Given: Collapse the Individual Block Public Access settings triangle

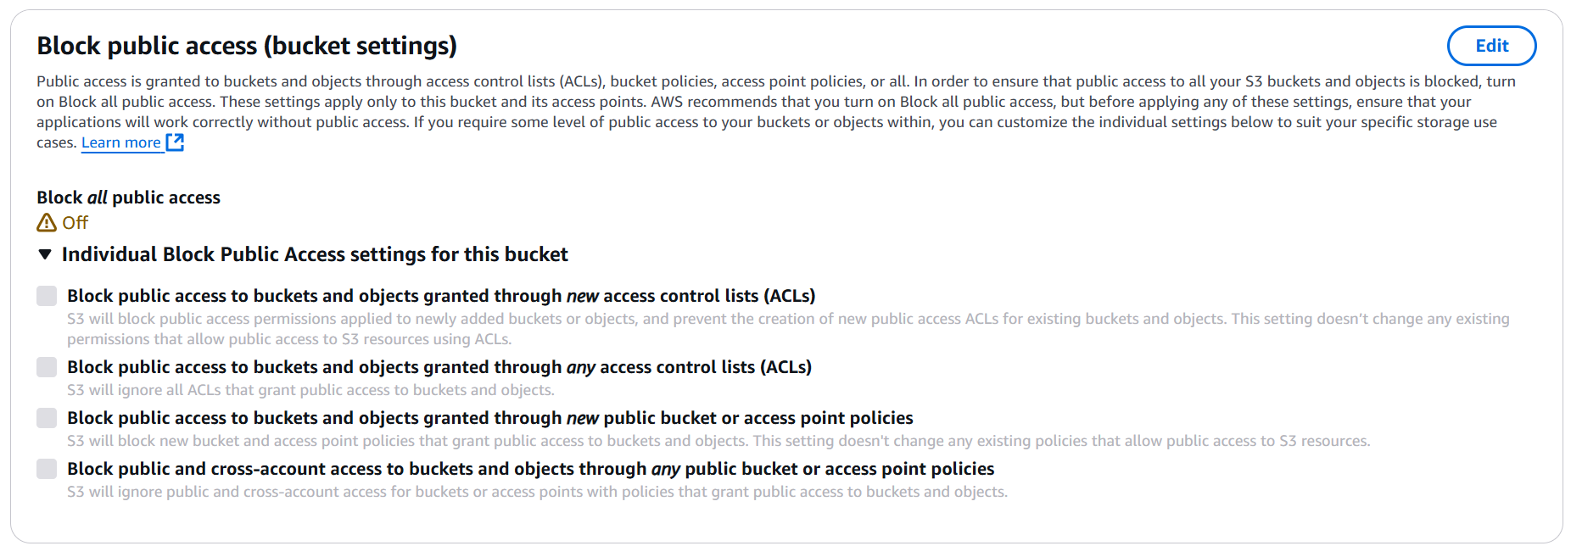Looking at the screenshot, I should [46, 254].
